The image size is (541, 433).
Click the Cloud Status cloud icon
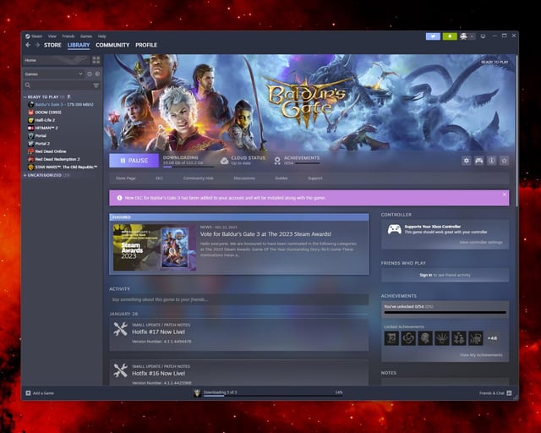pyautogui.click(x=225, y=161)
